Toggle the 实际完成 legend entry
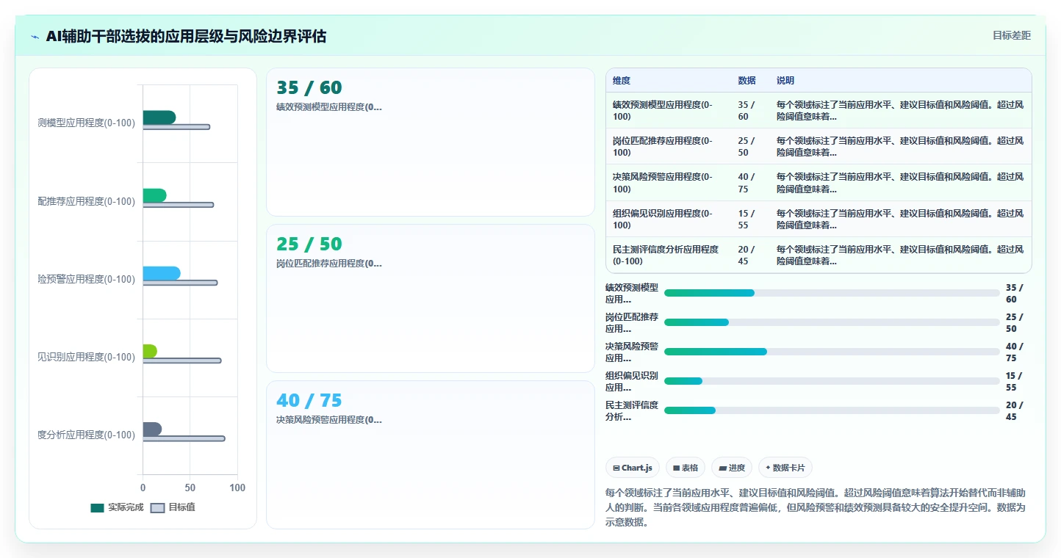This screenshot has width=1061, height=558. point(117,507)
